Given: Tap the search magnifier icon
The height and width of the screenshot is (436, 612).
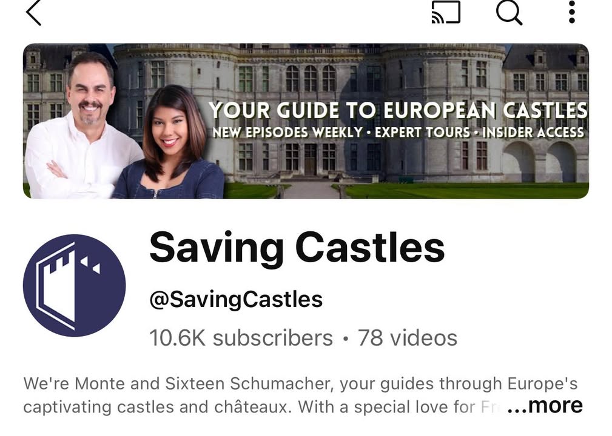Looking at the screenshot, I should tap(509, 12).
